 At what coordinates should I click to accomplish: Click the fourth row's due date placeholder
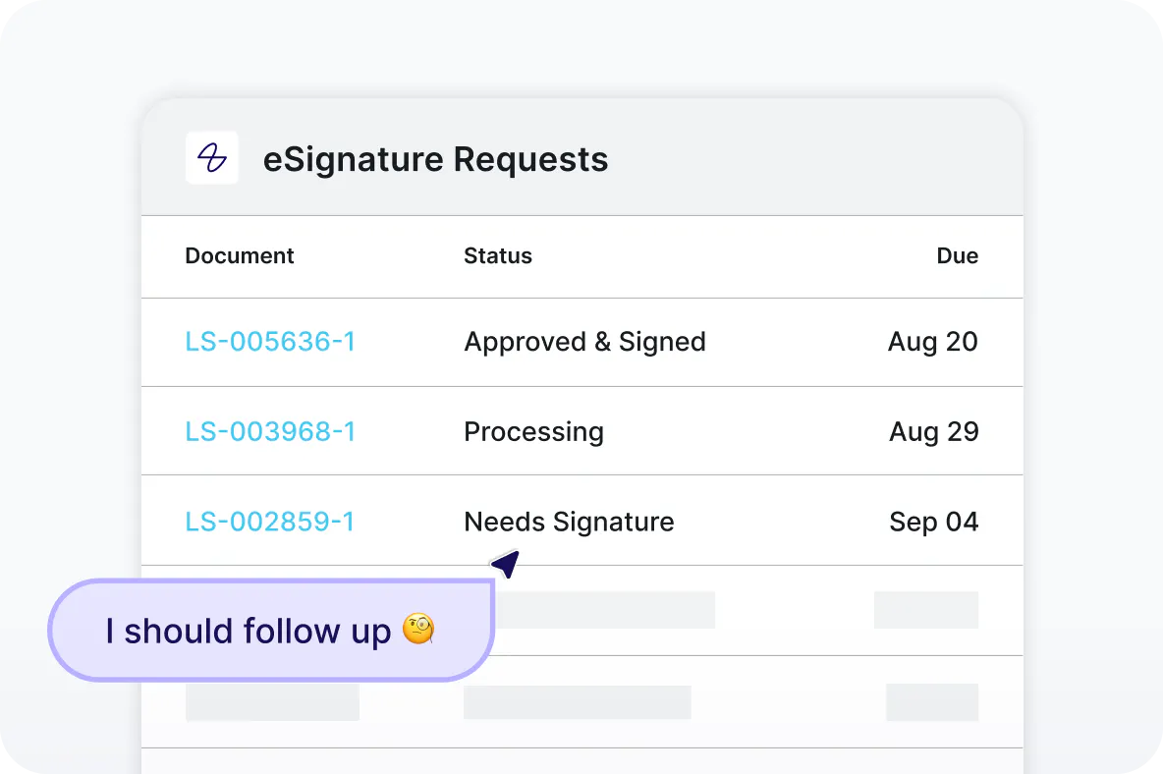pos(925,610)
